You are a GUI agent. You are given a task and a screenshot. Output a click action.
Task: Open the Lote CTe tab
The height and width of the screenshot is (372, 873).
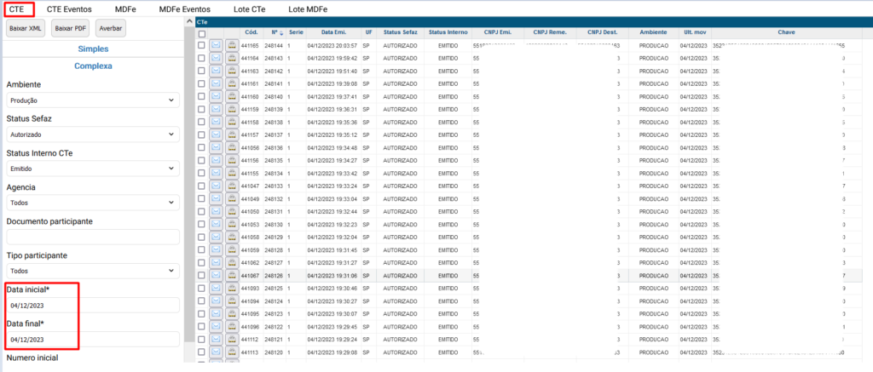[248, 9]
